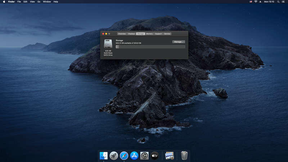Viewport: 288px width, 162px height.
Task: Open the Go menu
Action: coord(39,2)
